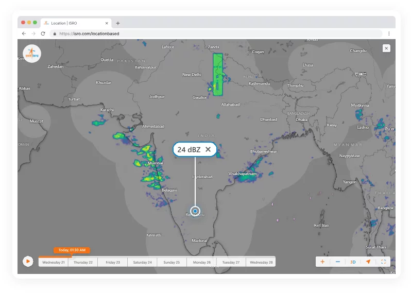Click the ISRO logo on the map
The height and width of the screenshot is (293, 411).
tap(32, 54)
